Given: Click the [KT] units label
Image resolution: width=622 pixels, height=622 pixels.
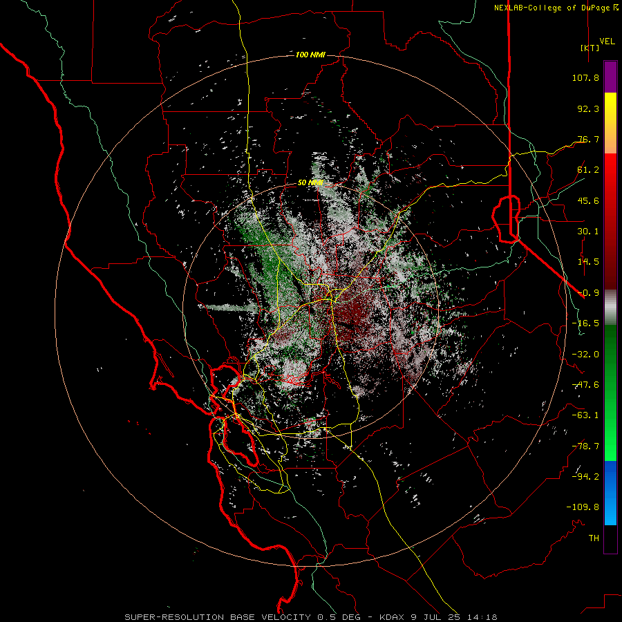Looking at the screenshot, I should coord(590,48).
